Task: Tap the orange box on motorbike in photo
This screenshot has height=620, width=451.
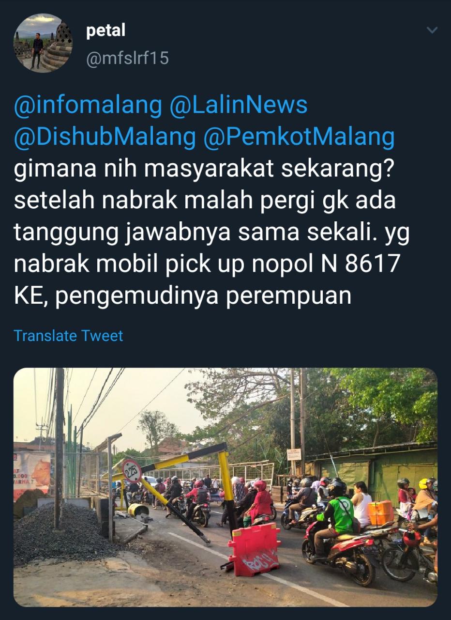Action: click(381, 513)
